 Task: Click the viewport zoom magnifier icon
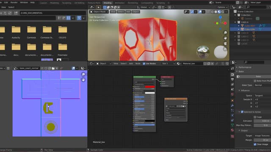point(225,33)
